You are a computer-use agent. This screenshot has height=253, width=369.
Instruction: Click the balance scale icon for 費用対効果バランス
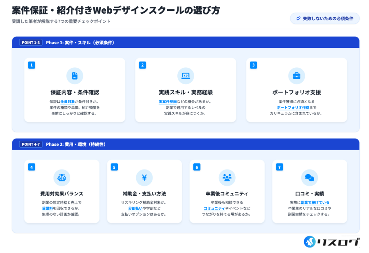pos(62,177)
